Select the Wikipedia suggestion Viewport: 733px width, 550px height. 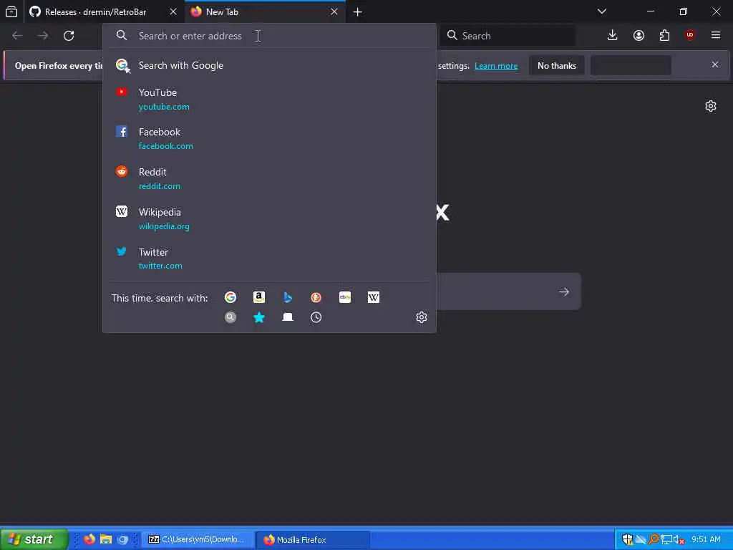click(x=269, y=219)
